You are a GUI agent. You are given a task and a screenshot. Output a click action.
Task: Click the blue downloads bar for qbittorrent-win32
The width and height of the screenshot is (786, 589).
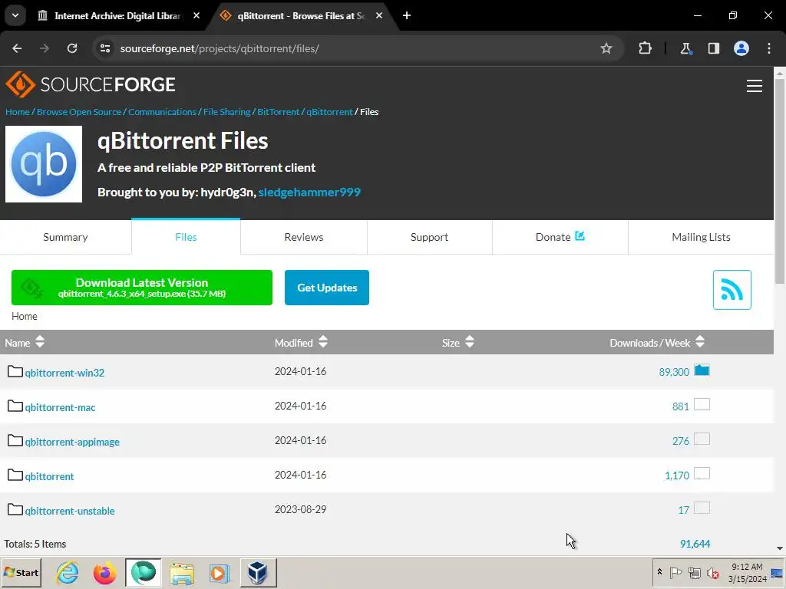click(702, 370)
